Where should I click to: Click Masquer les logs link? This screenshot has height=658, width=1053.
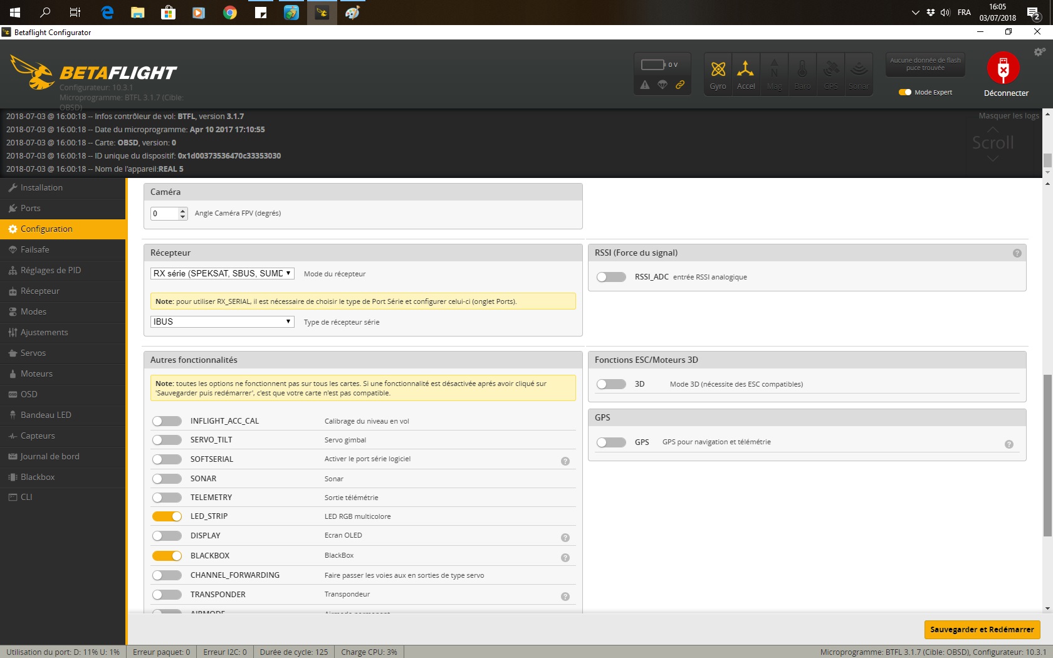pyautogui.click(x=1008, y=116)
